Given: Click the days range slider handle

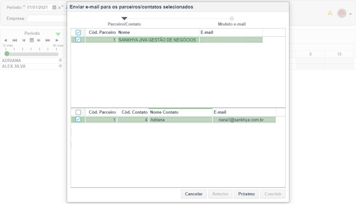Looking at the screenshot, I should 7,54.
